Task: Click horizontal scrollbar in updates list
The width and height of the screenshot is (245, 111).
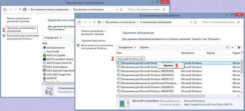Action: 162,96
